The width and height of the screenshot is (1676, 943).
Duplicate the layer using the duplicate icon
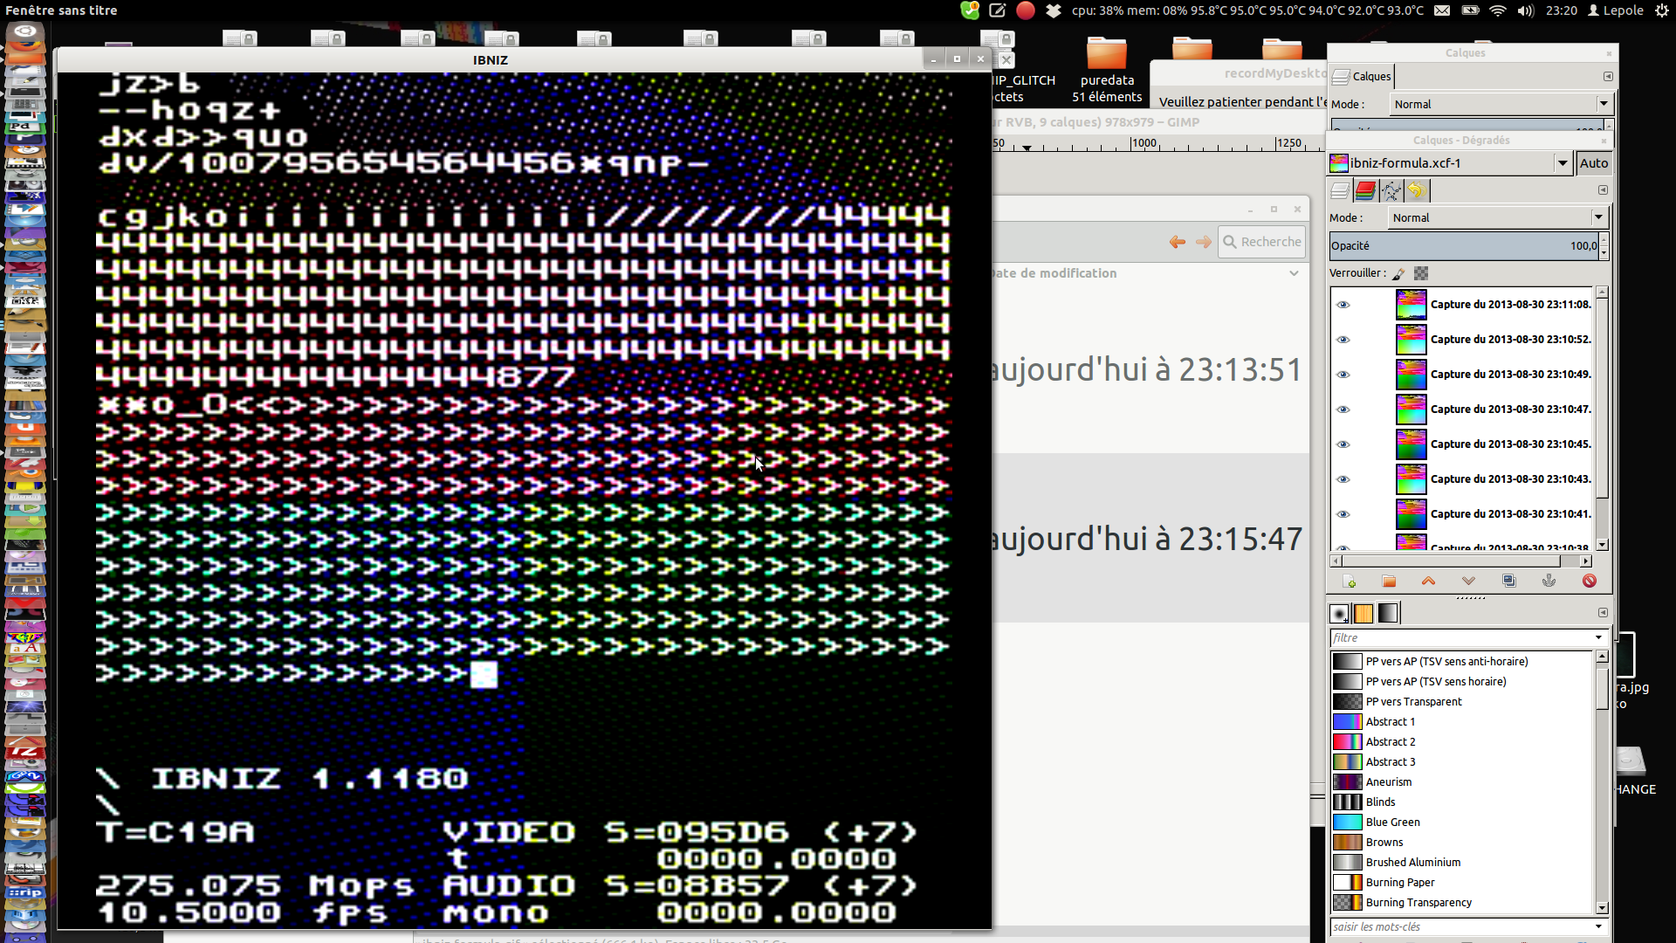click(x=1508, y=582)
